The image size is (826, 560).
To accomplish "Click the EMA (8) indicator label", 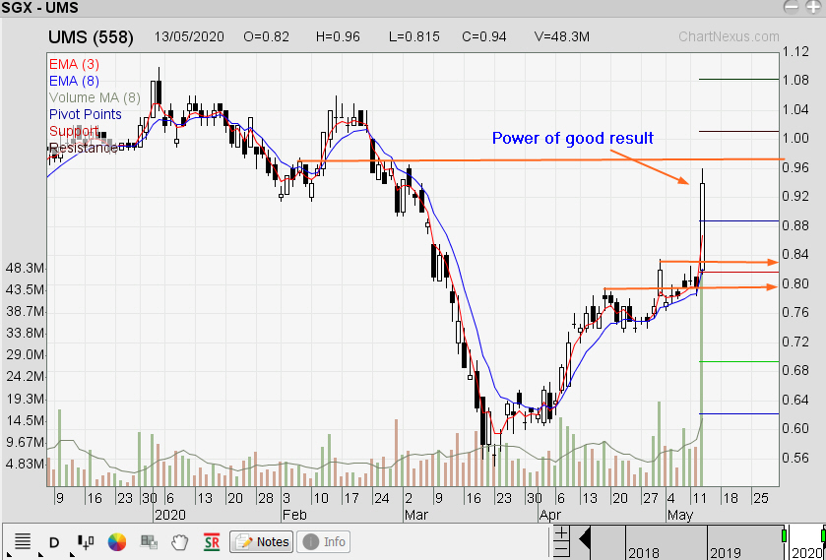I will (x=74, y=81).
